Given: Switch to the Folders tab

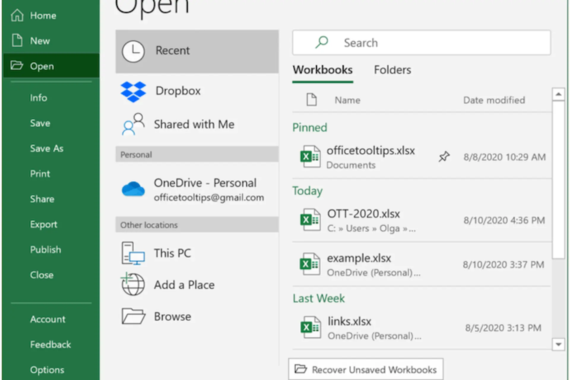Looking at the screenshot, I should point(392,70).
